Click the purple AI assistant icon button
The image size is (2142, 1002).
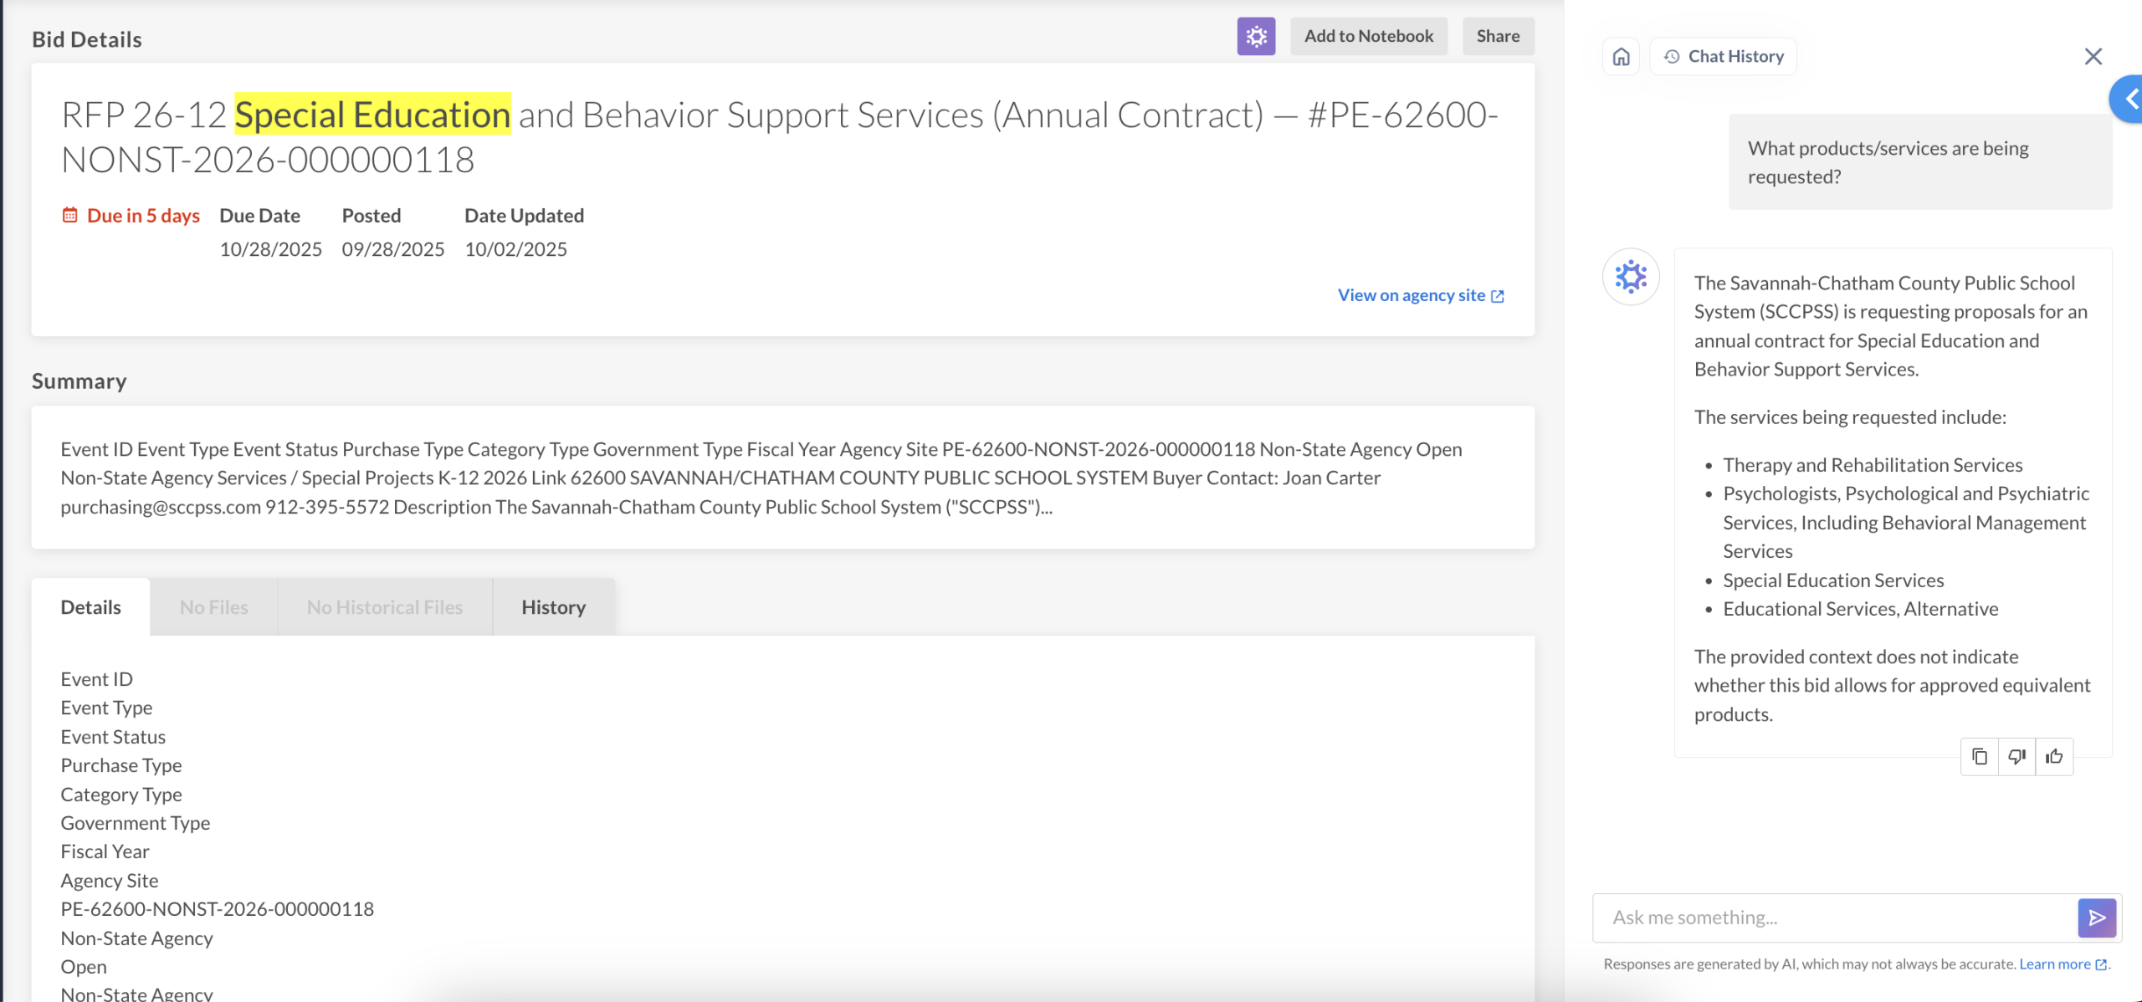click(x=1256, y=36)
